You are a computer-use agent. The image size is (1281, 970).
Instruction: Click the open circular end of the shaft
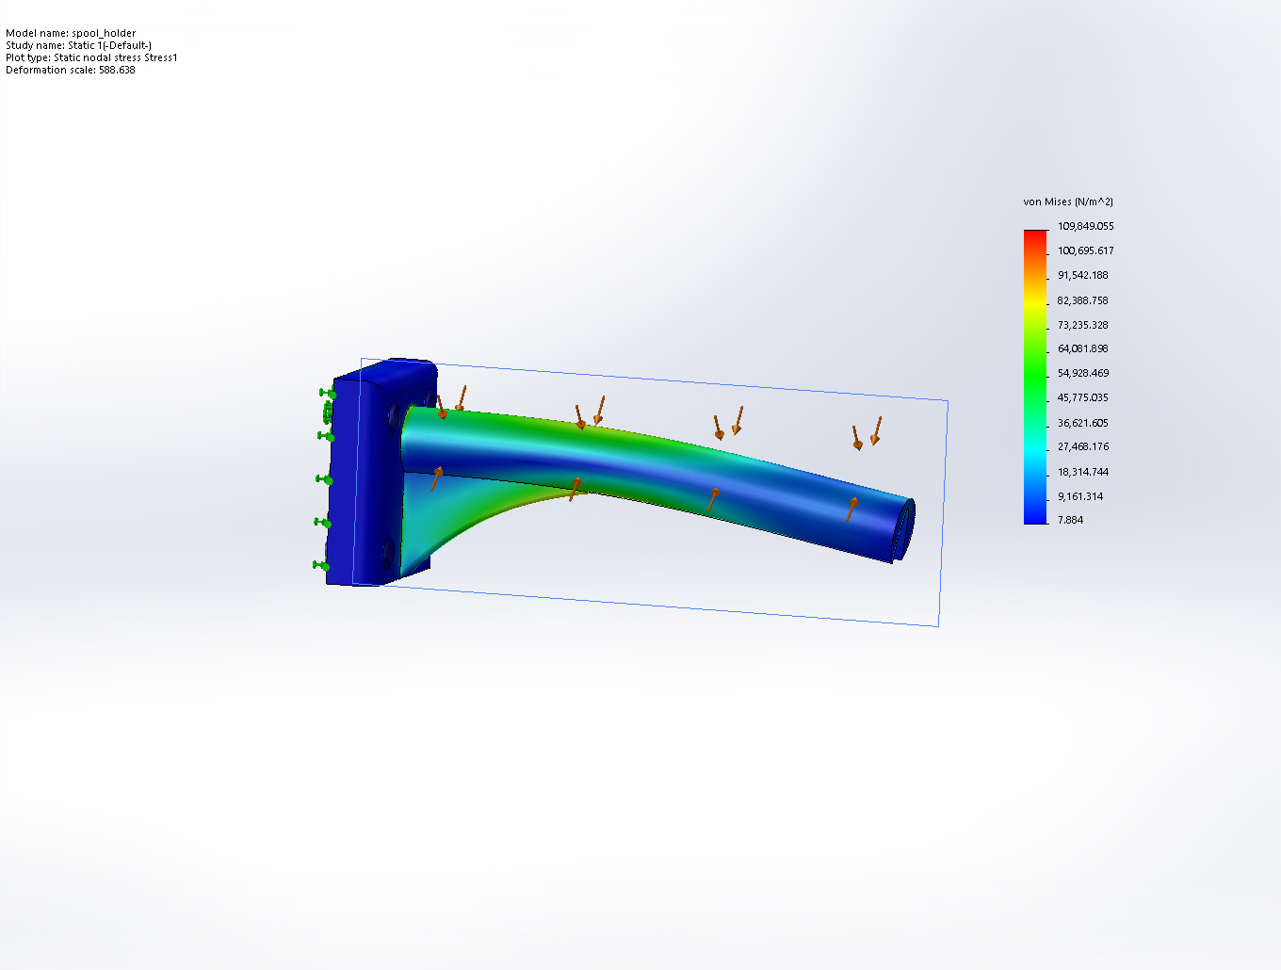click(903, 530)
